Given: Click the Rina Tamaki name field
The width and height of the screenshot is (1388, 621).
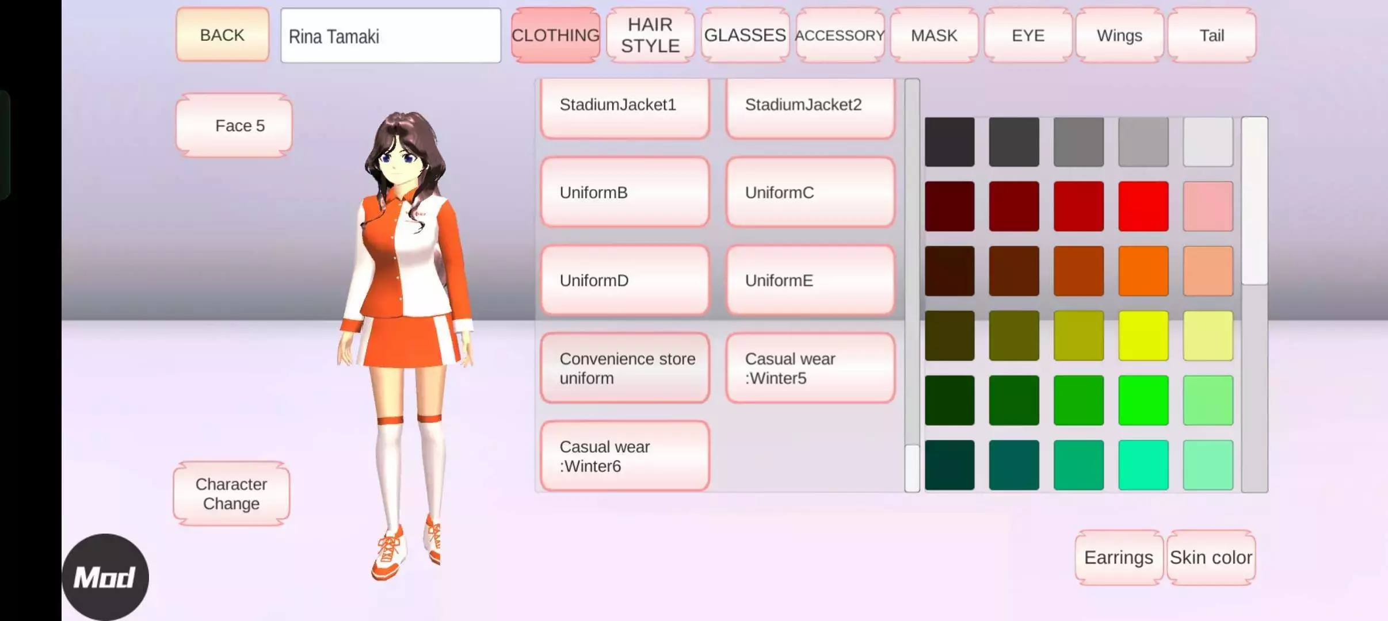Looking at the screenshot, I should [390, 36].
